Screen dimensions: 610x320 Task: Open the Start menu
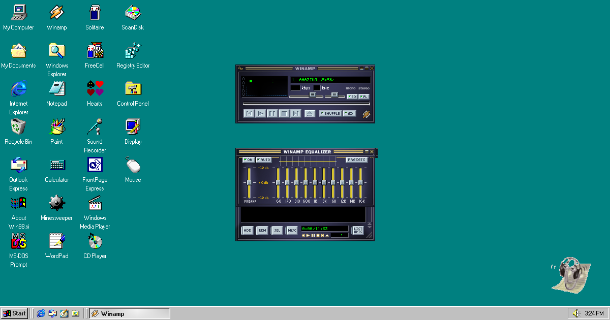[x=14, y=313]
